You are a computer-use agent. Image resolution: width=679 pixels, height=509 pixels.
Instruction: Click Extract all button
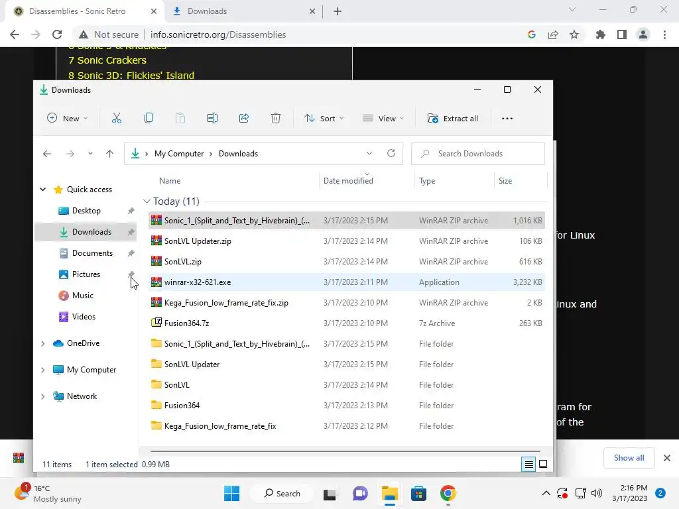[x=453, y=119]
